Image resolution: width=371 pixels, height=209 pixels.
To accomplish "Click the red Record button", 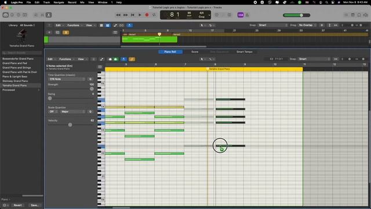I will 147,15.
